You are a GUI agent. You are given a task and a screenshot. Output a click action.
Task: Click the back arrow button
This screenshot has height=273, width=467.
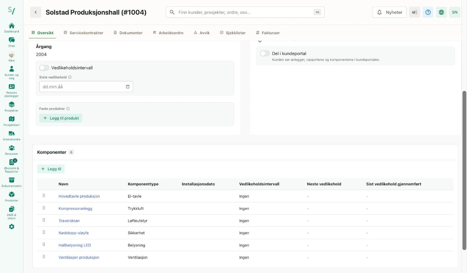36,12
